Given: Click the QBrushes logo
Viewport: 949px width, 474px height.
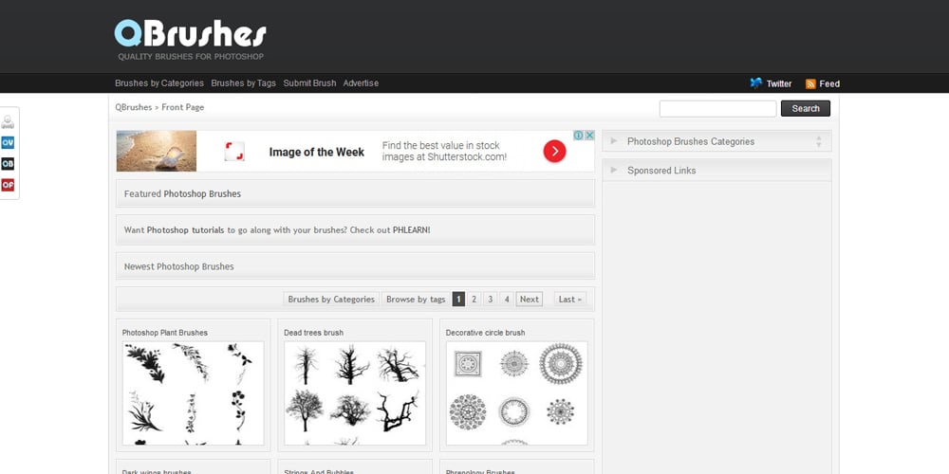Looking at the screenshot, I should coord(190,34).
